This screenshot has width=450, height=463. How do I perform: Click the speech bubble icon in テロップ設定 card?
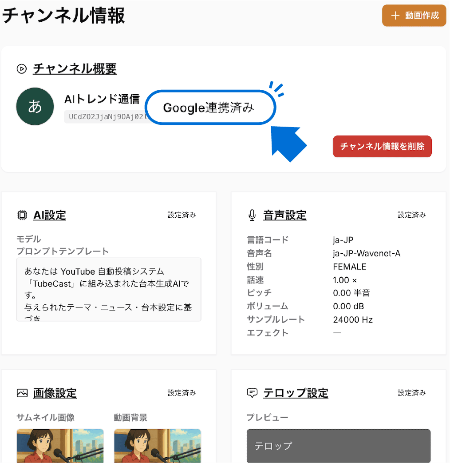(x=252, y=393)
